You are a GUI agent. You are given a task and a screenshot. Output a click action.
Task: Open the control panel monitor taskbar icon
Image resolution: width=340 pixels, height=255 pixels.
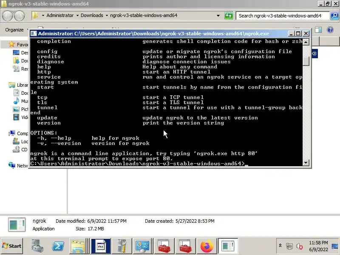(142, 246)
